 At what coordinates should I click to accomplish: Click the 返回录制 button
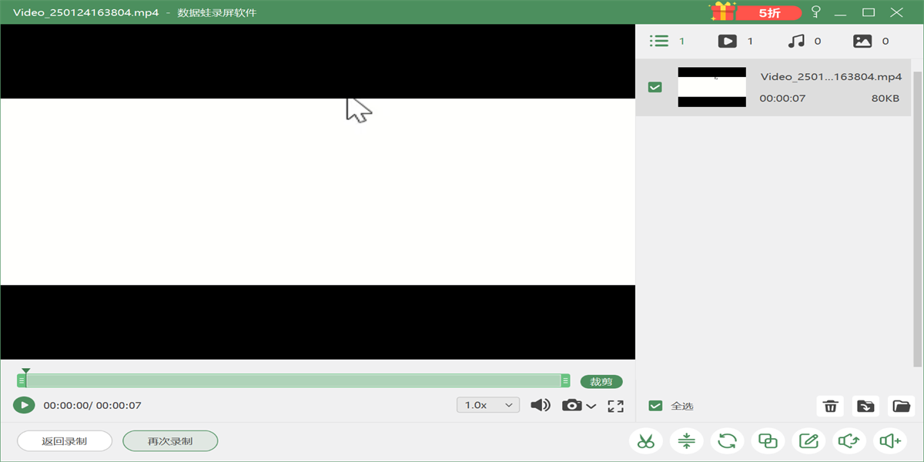click(65, 441)
